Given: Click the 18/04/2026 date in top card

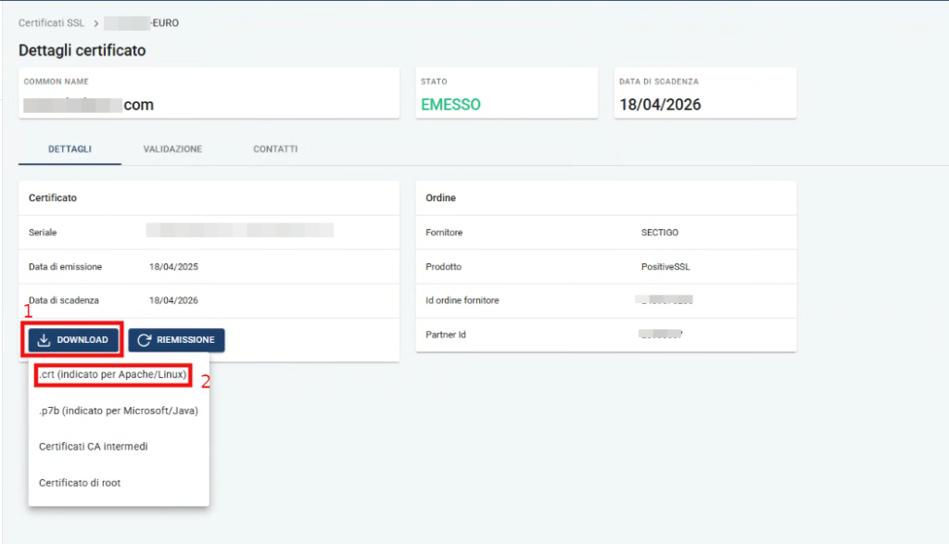Looking at the screenshot, I should (660, 105).
